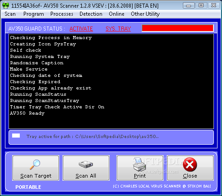Click the 'AV350 Ready' log line
The height and width of the screenshot is (196, 222).
[x=27, y=113]
